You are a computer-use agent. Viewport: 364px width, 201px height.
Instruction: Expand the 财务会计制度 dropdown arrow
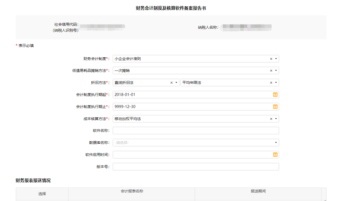(x=276, y=59)
